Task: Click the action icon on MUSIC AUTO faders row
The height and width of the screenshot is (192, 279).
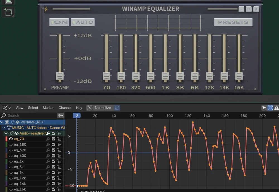Action: [9, 128]
